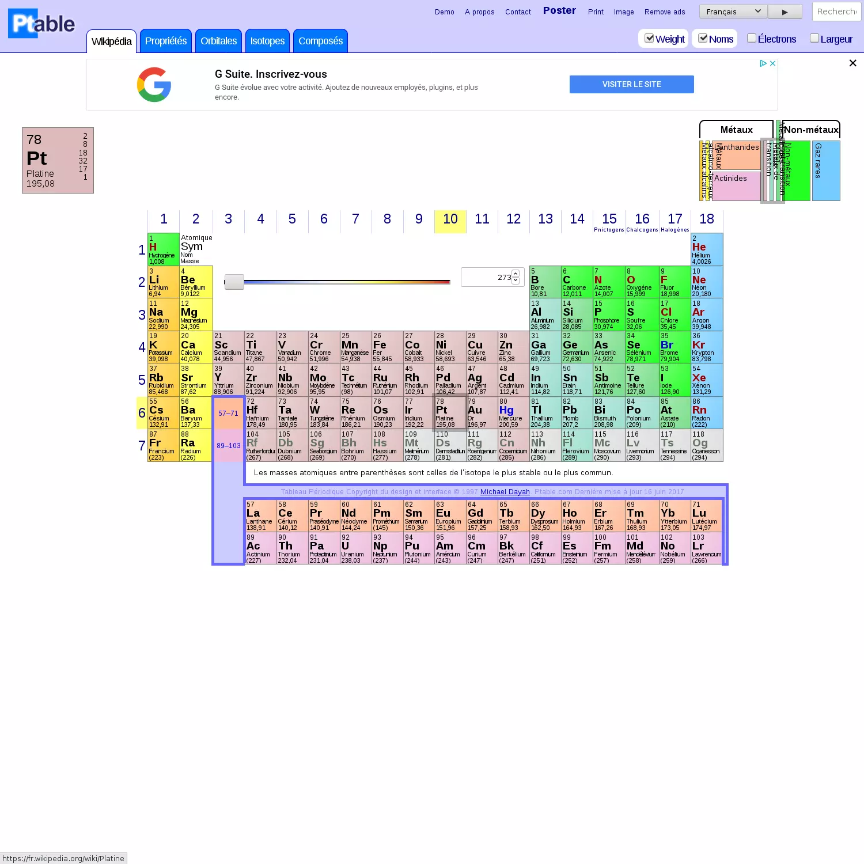The image size is (864, 864).
Task: Open the AdChoices icon in the ad
Action: [x=763, y=63]
